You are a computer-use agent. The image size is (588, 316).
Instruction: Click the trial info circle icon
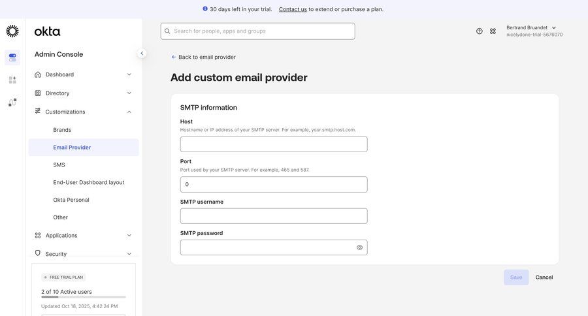pos(205,9)
